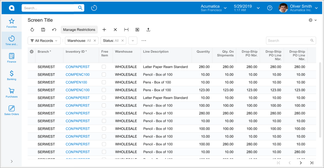The width and height of the screenshot is (324, 168).
Task: Click the undo arrow icon
Action: [54, 30]
